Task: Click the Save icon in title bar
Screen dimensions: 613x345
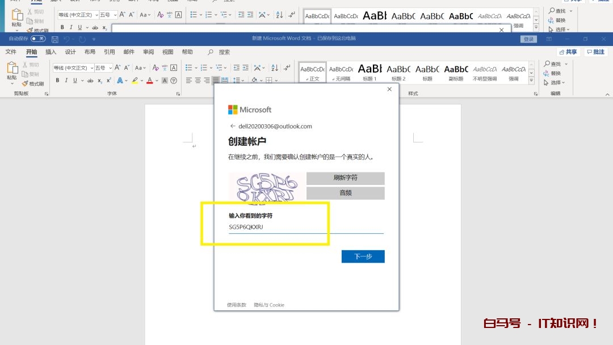Action: click(55, 39)
